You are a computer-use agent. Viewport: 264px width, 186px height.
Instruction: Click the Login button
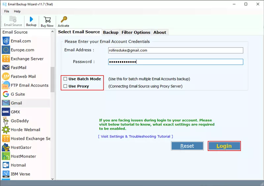click(x=224, y=146)
